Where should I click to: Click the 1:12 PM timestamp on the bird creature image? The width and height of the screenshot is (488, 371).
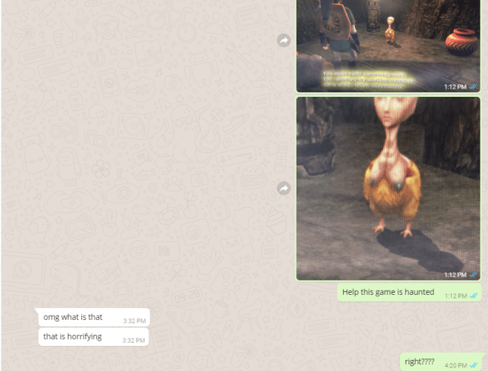point(455,275)
